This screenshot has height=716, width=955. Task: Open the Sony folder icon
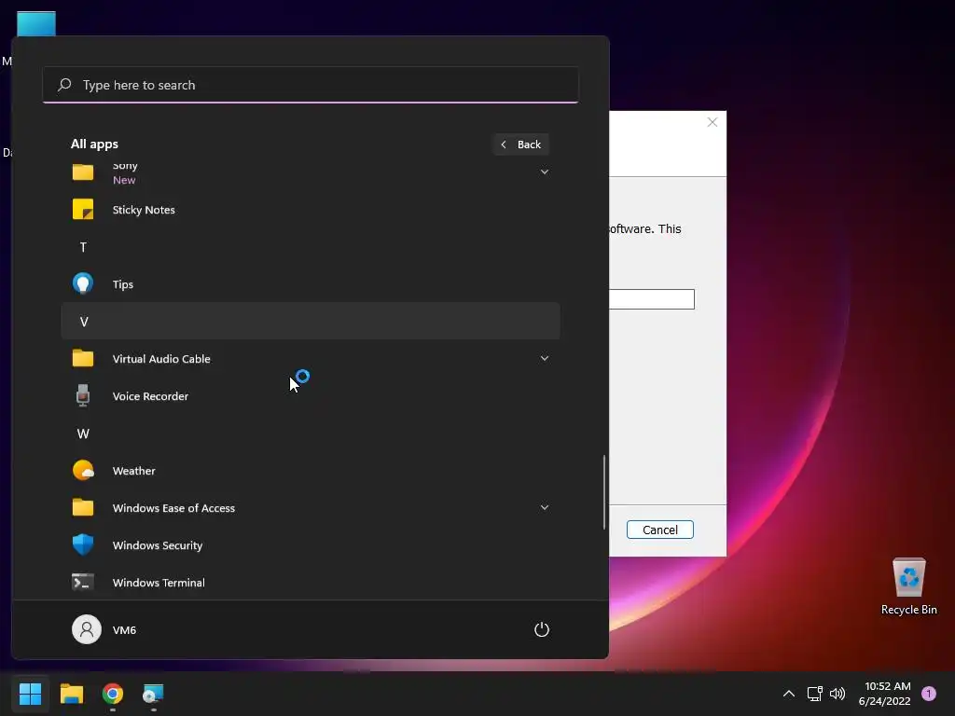83,172
